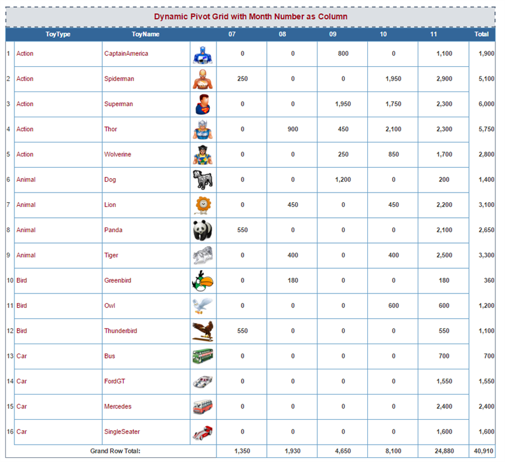Click the Lion toy icon

(203, 205)
